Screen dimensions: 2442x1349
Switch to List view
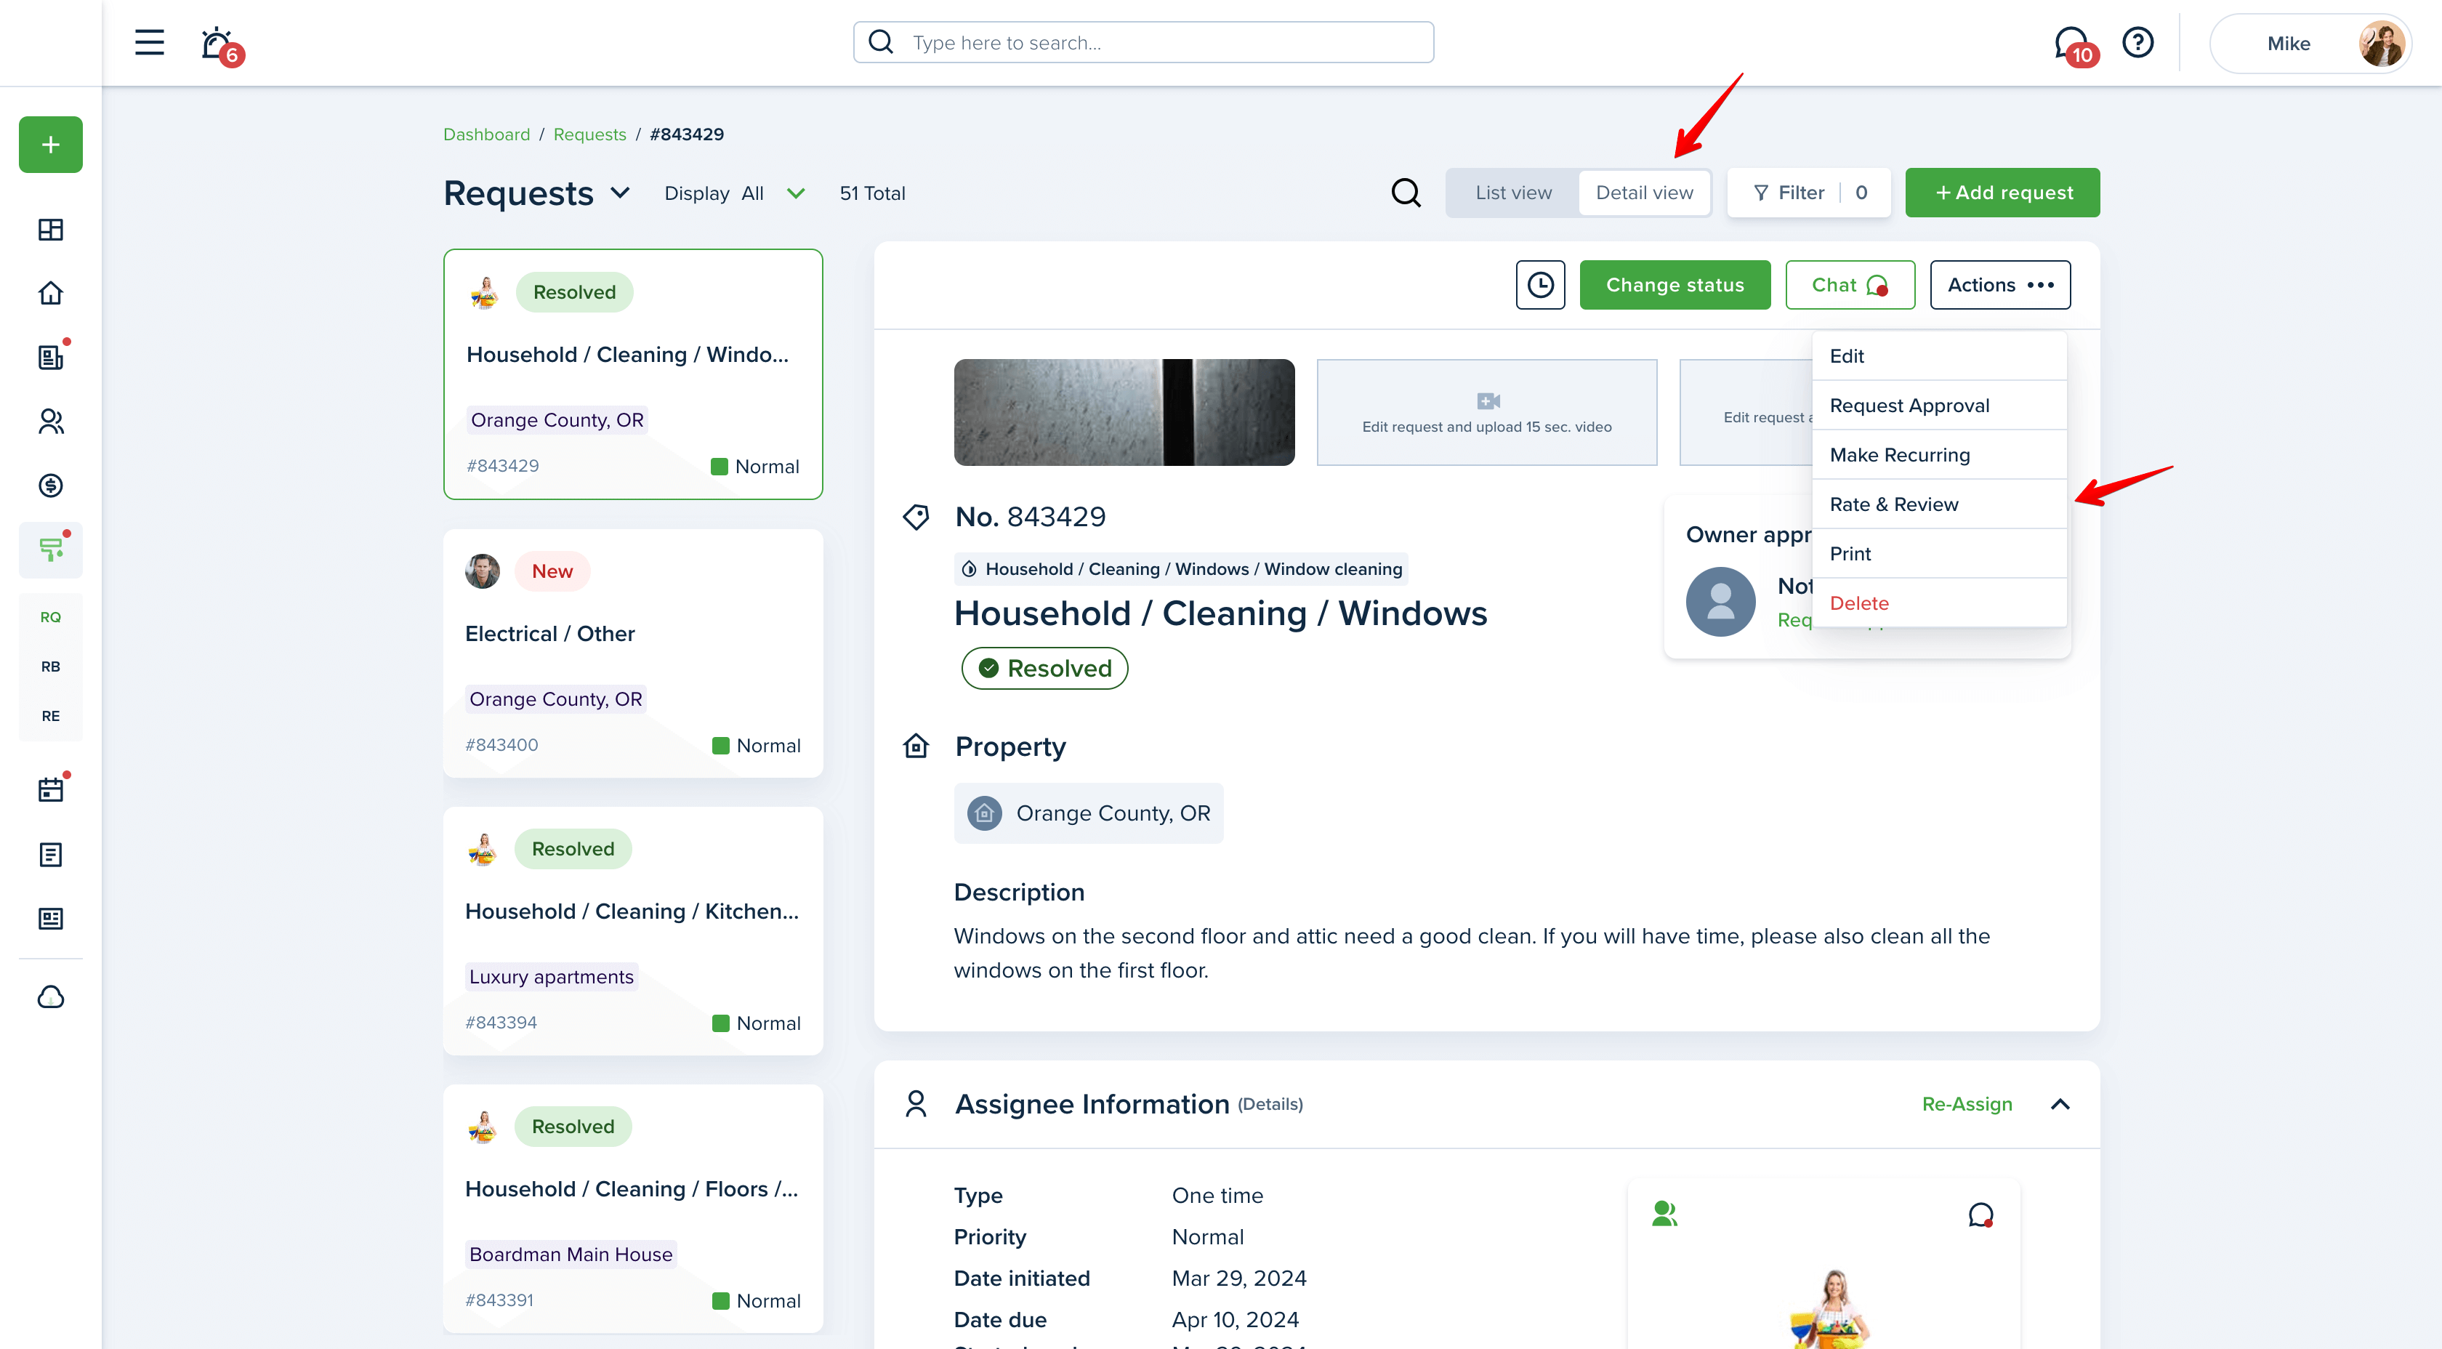(1513, 193)
